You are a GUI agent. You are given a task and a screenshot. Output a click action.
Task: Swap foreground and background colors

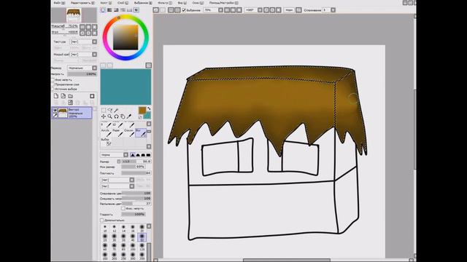coord(149,109)
